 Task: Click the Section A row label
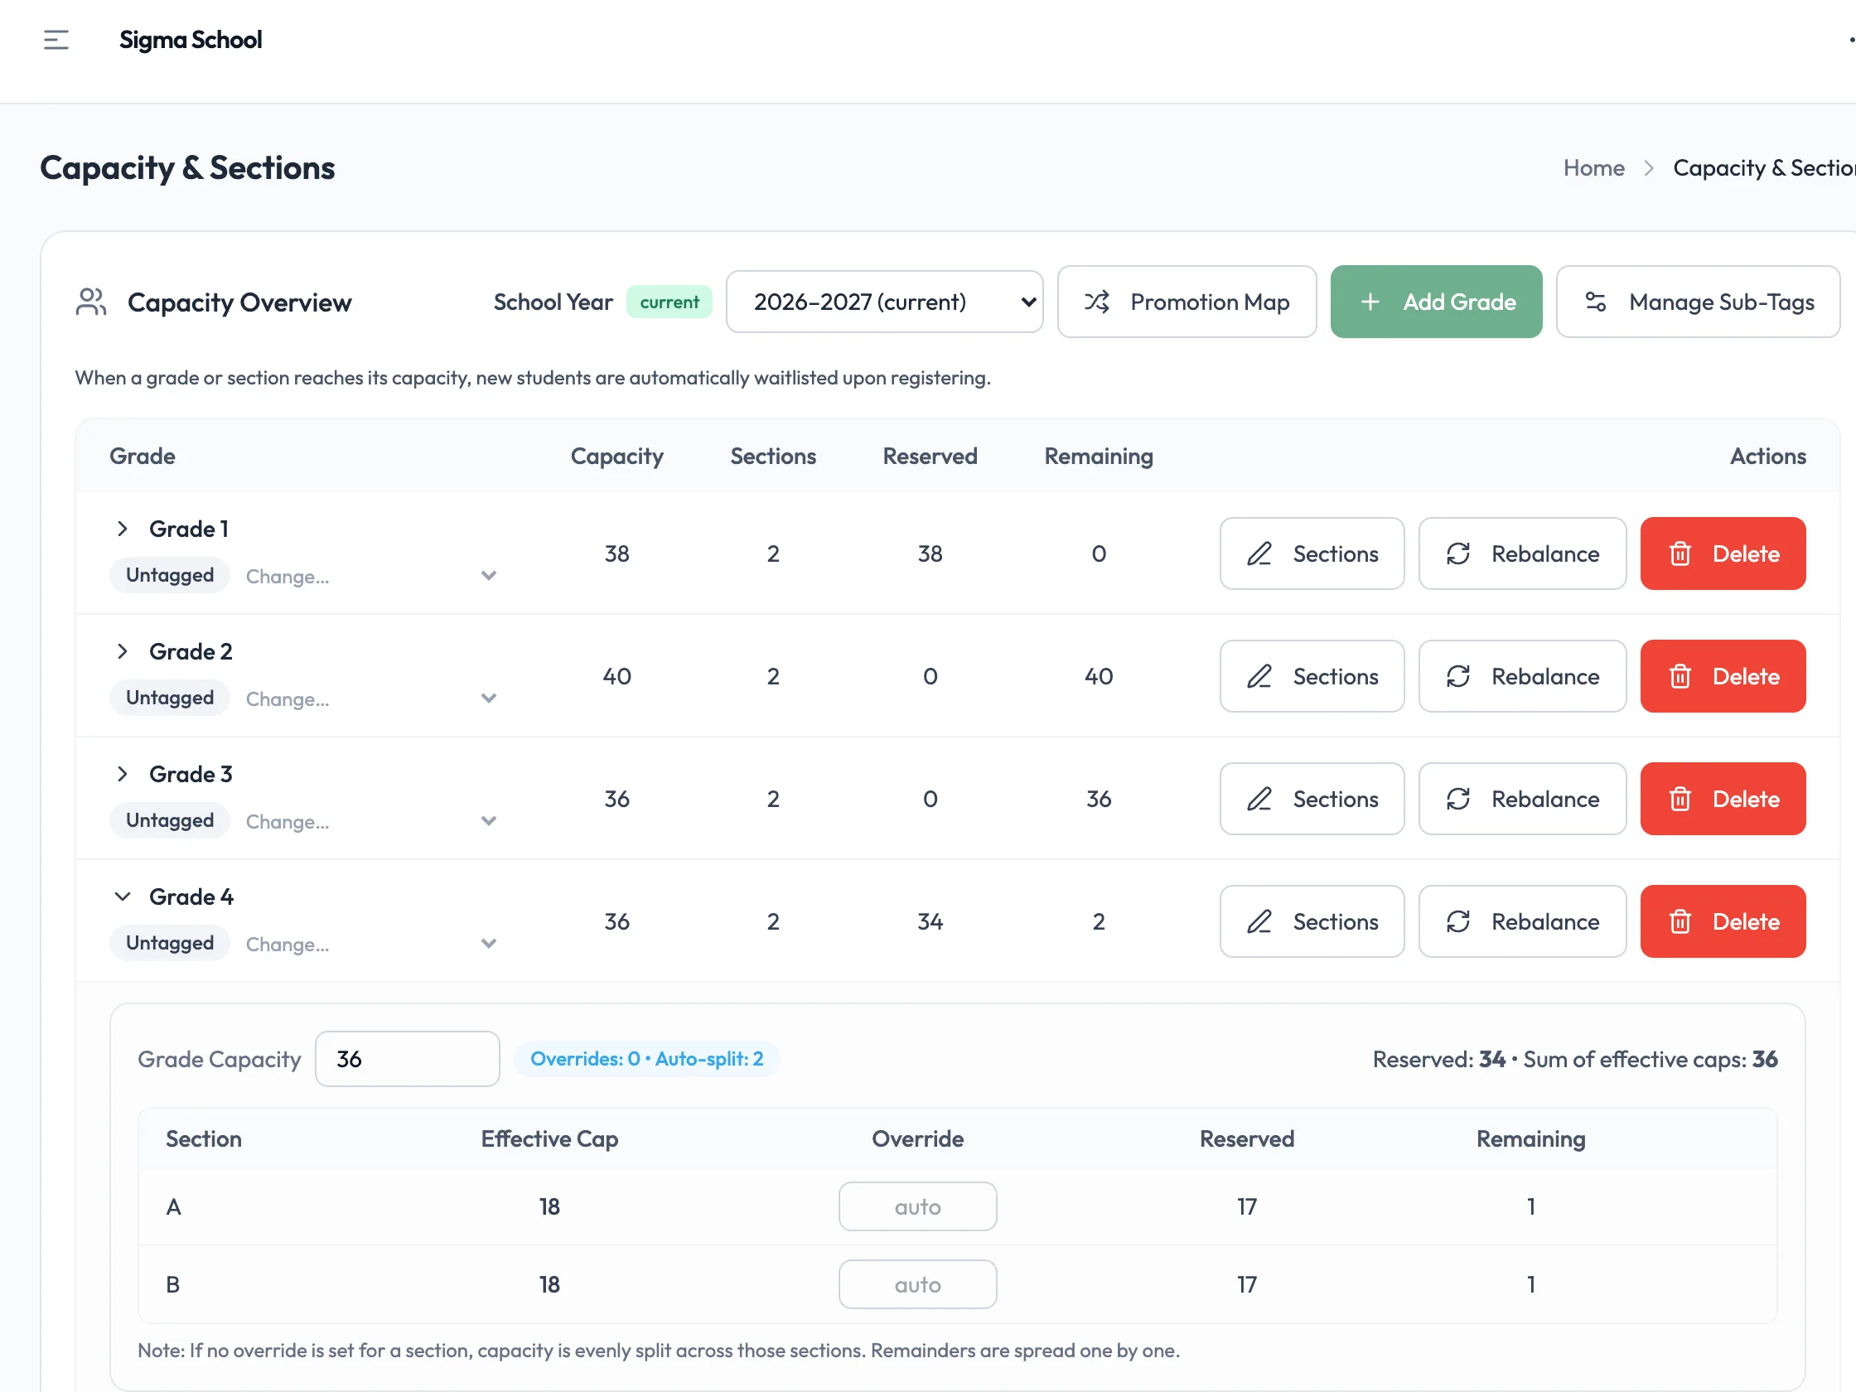174,1206
